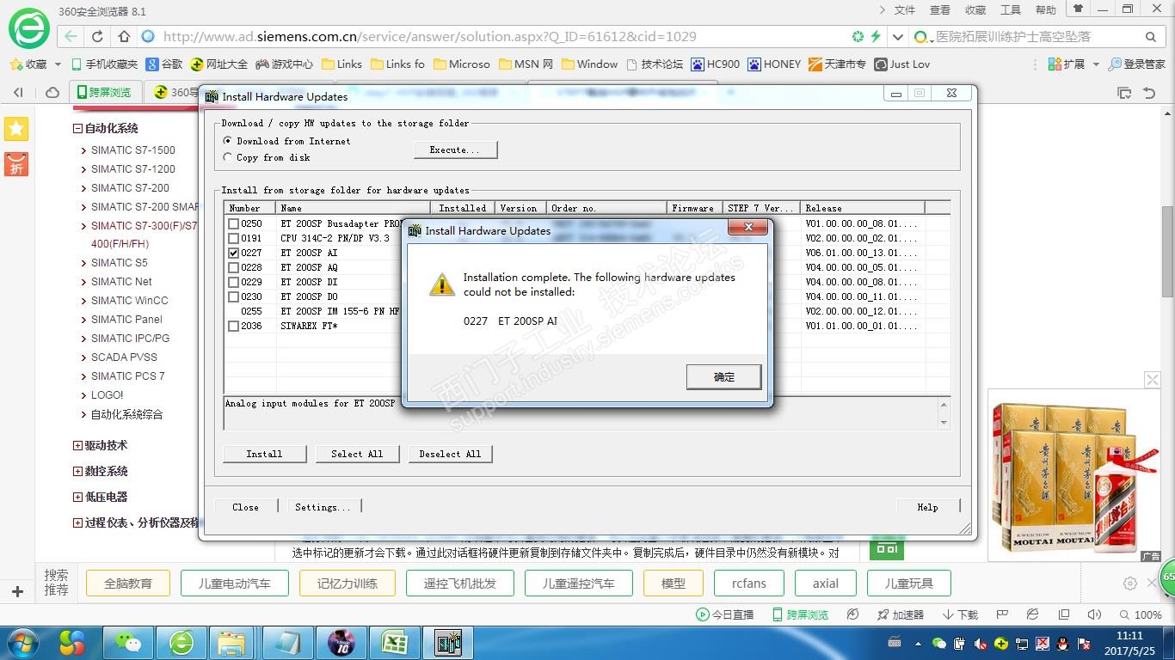
Task: Open the 文件 menu
Action: [905, 10]
